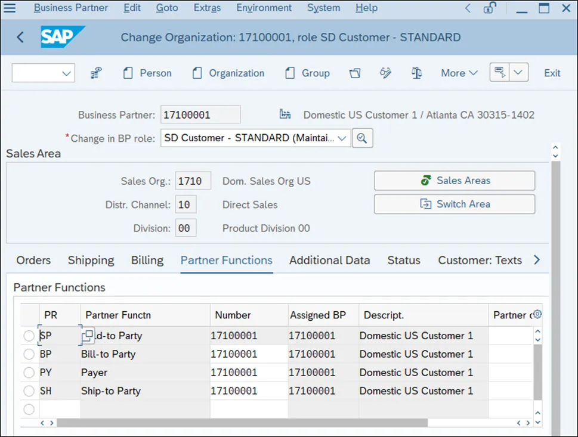Click the table horizontal scrollbar thumb
The height and width of the screenshot is (437, 578).
242,422
